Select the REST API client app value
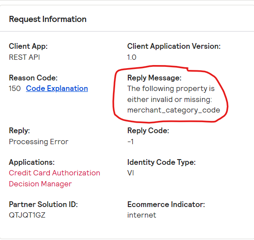Screen dimensions: 254x240 tap(24, 57)
